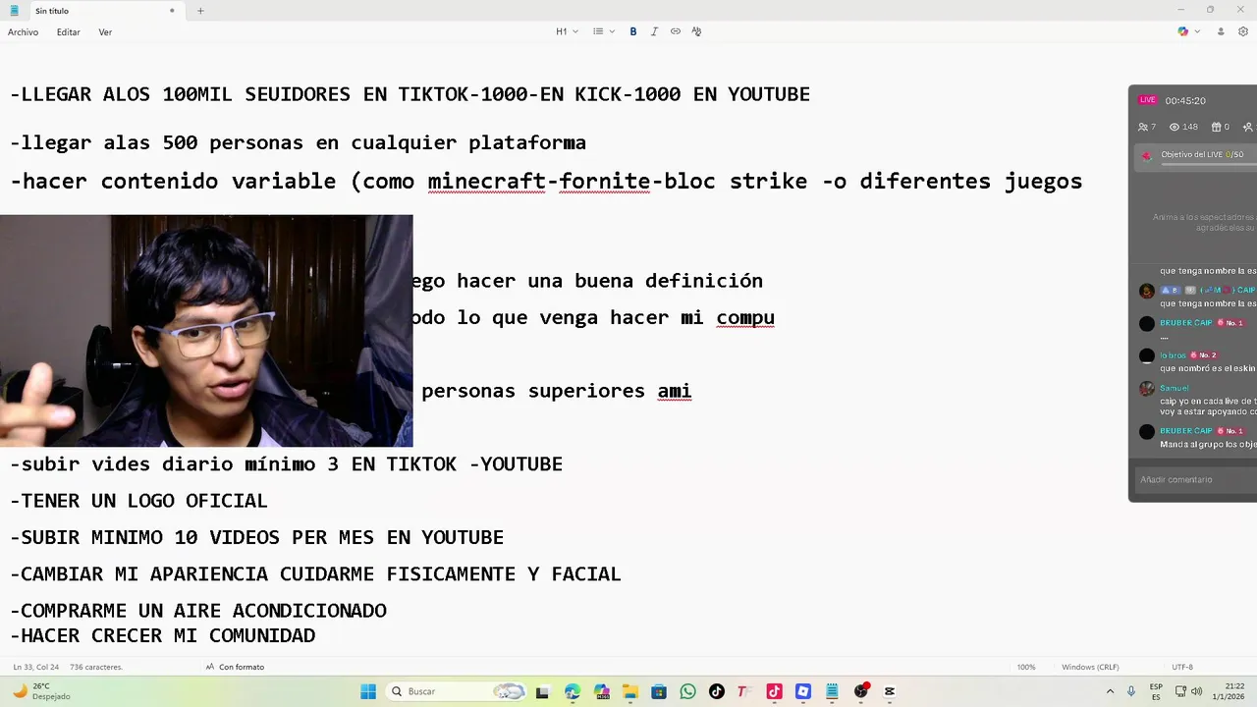Open Notepad settings gear
The image size is (1257, 707).
pyautogui.click(x=1243, y=31)
